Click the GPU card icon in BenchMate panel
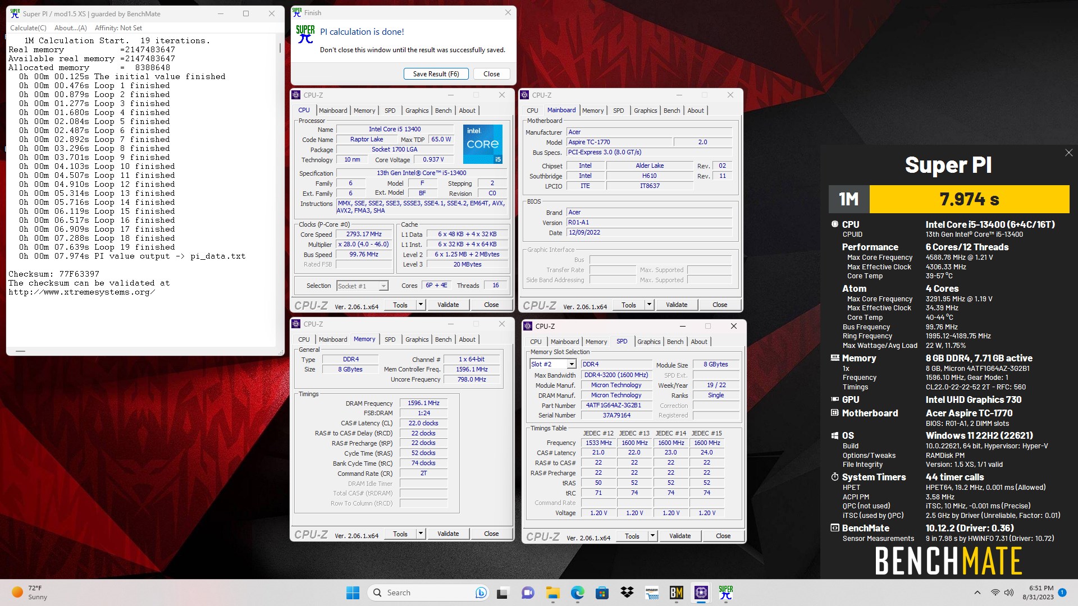Screen dimensions: 1078x606 click(x=835, y=399)
